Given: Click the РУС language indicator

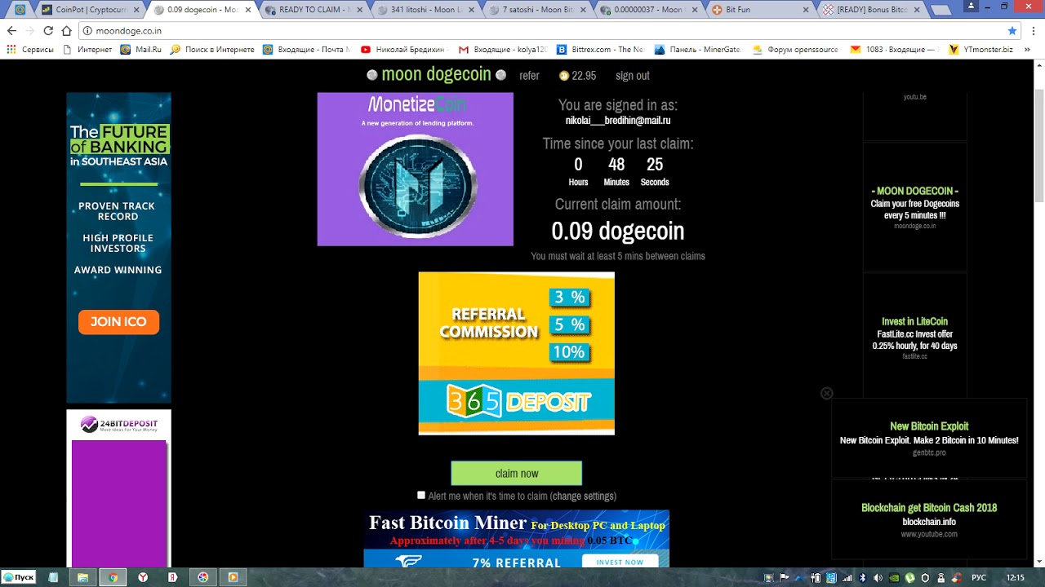Looking at the screenshot, I should 979,578.
